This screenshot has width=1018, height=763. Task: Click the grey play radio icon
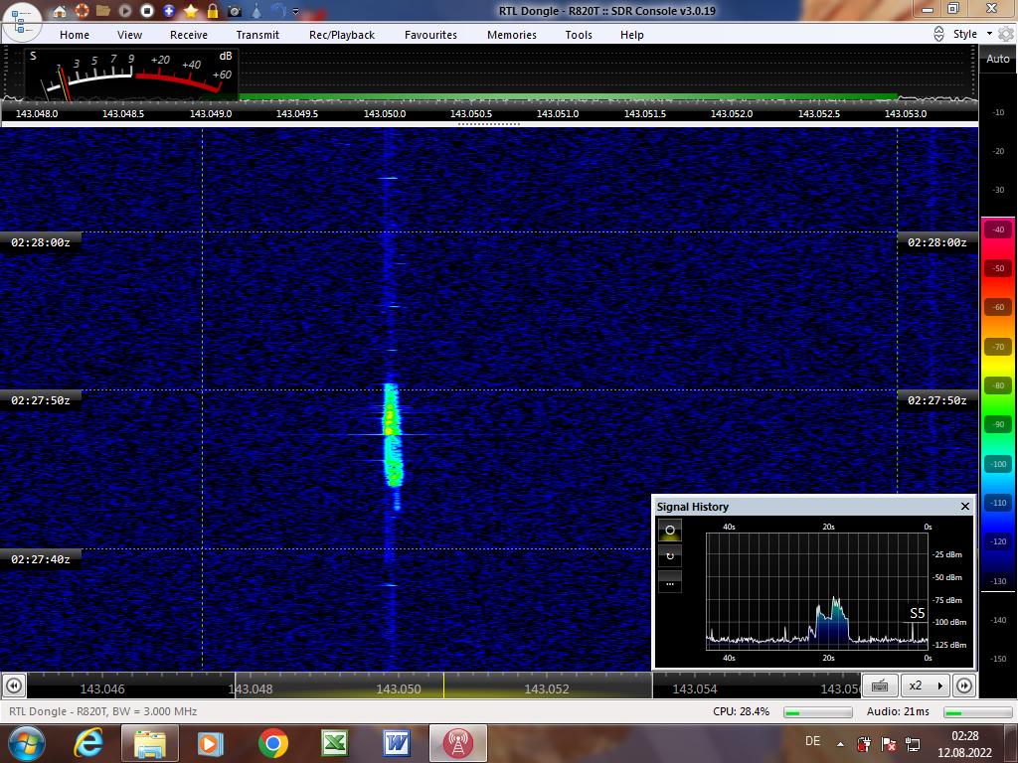tap(125, 10)
